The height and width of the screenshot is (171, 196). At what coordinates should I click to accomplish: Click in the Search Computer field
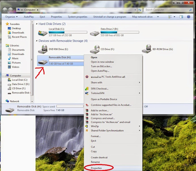coord(167,10)
